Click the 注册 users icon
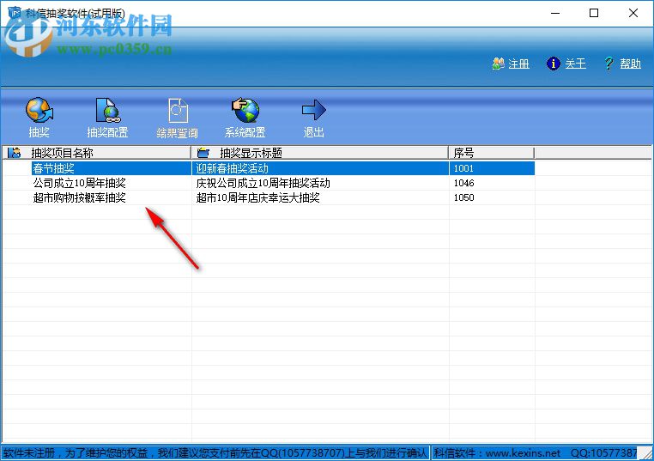The height and width of the screenshot is (461, 654). coord(498,64)
